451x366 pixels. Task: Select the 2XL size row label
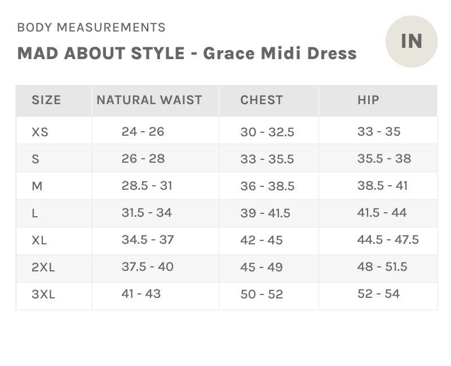(x=43, y=267)
